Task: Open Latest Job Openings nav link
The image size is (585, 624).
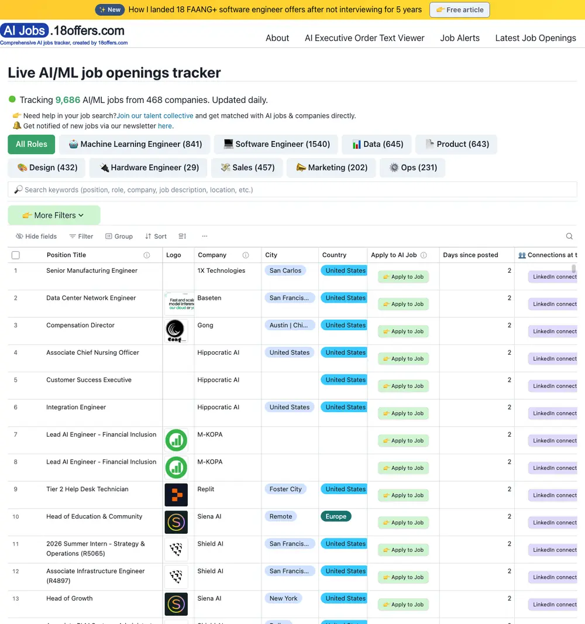Action: tap(535, 38)
